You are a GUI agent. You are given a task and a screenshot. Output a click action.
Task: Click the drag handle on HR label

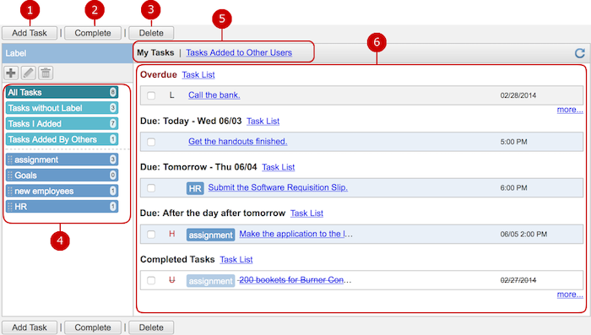(10, 207)
